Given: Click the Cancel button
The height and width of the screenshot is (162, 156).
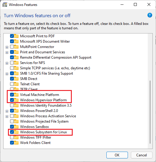Looking at the screenshot, I should point(142,155).
